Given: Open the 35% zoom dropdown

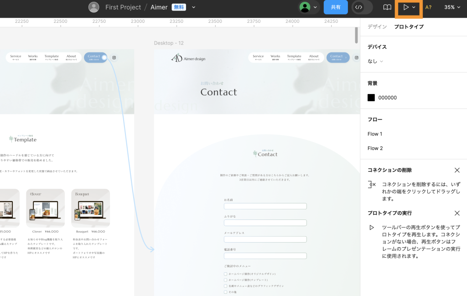Looking at the screenshot, I should point(452,7).
